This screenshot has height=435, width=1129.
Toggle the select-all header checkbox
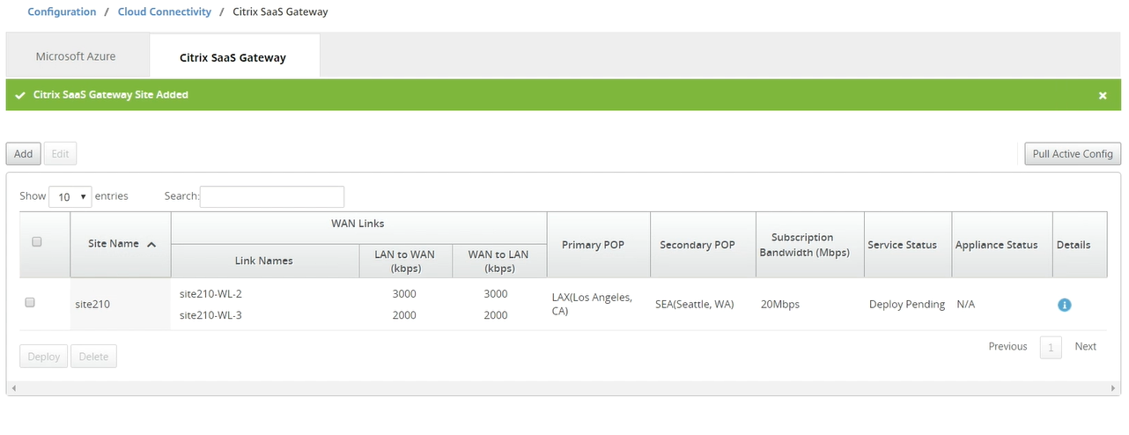pos(37,241)
